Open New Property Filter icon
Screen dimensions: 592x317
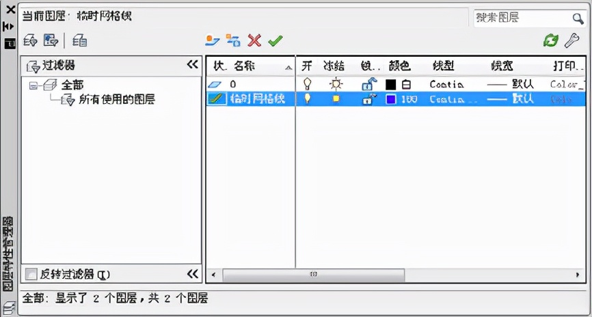point(30,40)
